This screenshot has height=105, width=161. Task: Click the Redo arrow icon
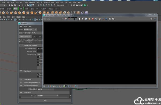[x=20, y=5]
